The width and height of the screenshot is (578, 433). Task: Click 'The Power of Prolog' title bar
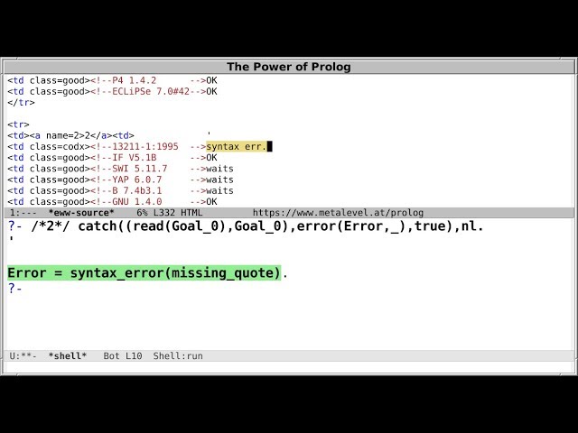pyautogui.click(x=289, y=67)
